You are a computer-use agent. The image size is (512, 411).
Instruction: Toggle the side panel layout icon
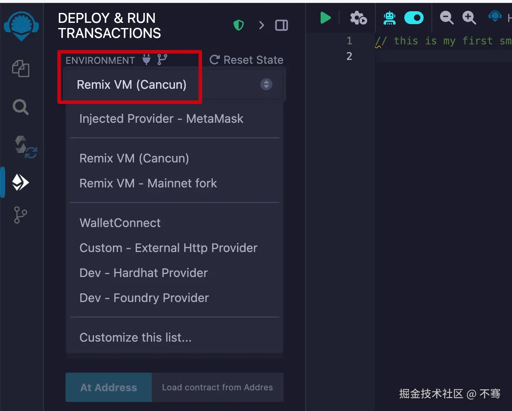pyautogui.click(x=281, y=25)
